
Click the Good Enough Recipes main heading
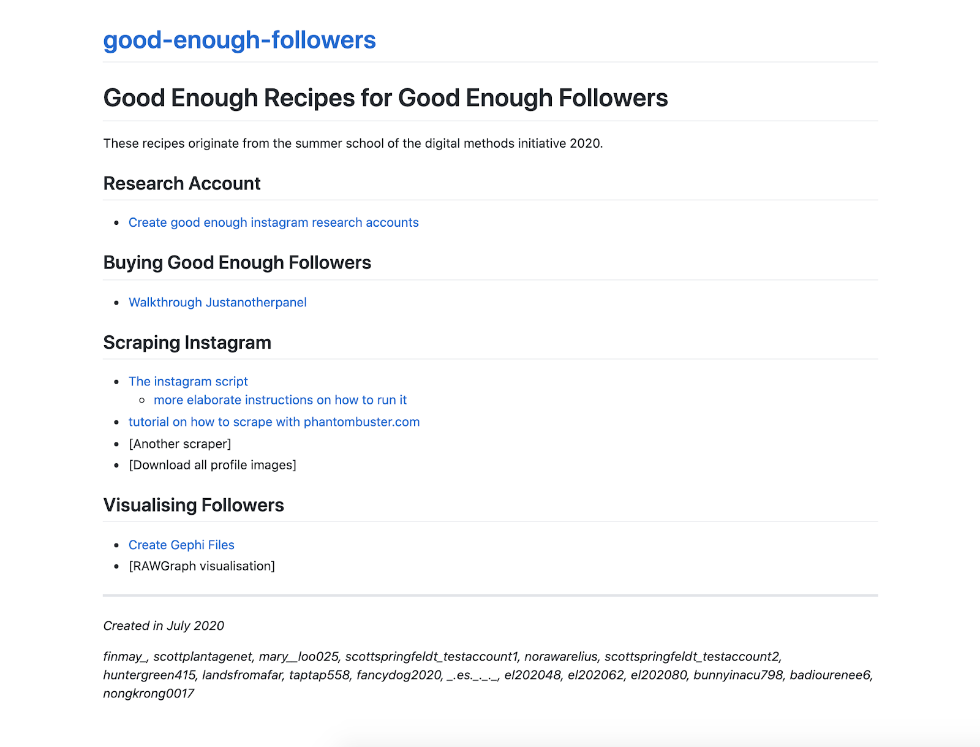pos(385,98)
